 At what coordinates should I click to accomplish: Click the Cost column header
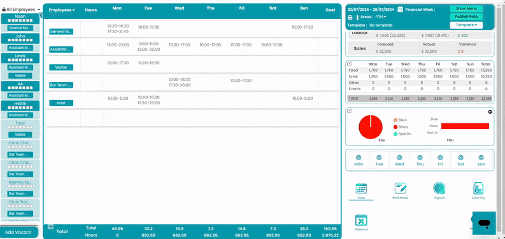[x=330, y=10]
